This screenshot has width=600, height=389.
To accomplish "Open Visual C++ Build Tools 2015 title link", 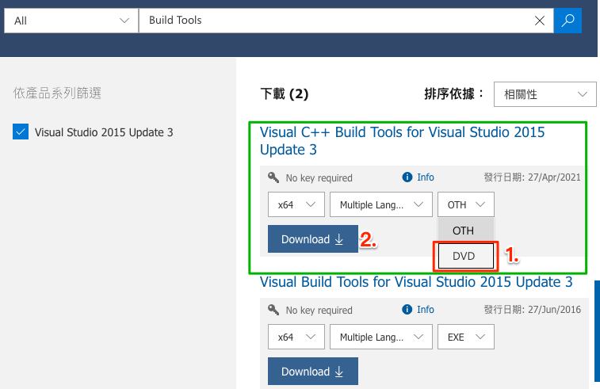I will click(x=402, y=141).
